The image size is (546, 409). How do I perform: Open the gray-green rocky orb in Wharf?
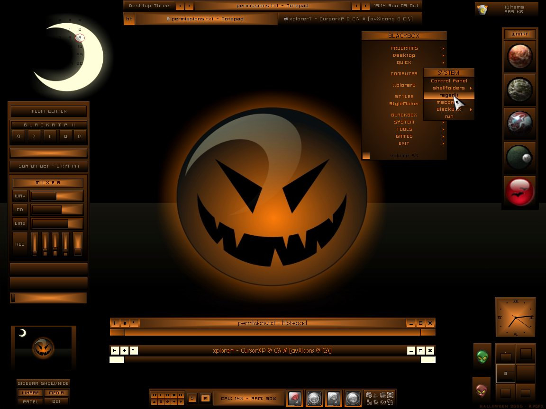[x=519, y=90]
